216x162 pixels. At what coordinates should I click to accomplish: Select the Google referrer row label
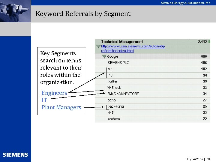[x=113, y=56]
